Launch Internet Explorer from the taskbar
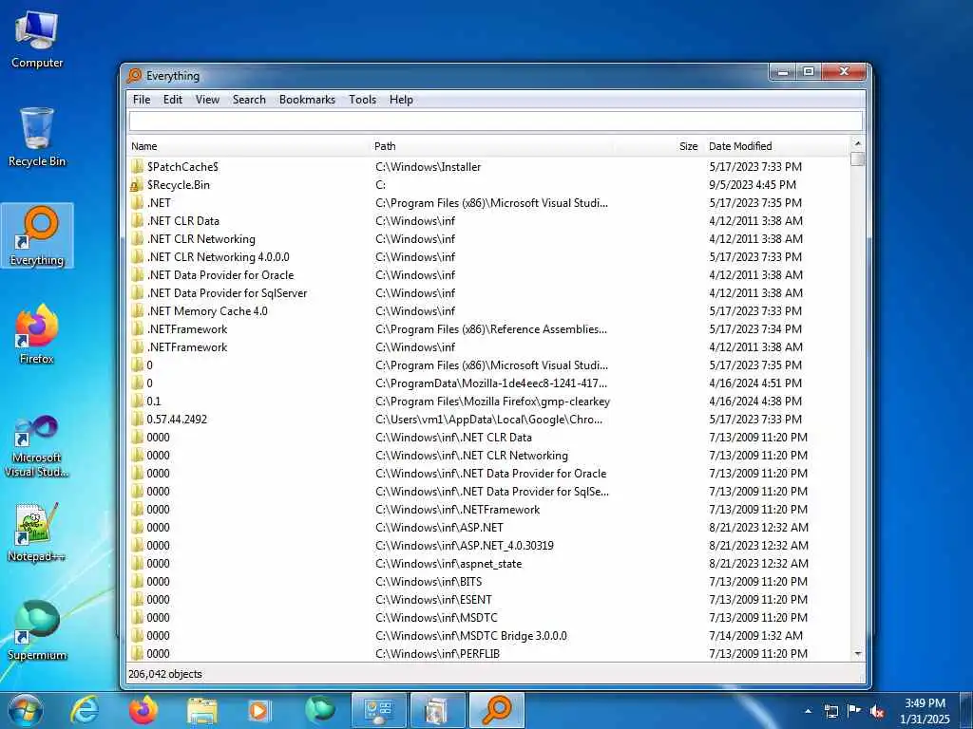Image resolution: width=973 pixels, height=729 pixels. [x=85, y=710]
